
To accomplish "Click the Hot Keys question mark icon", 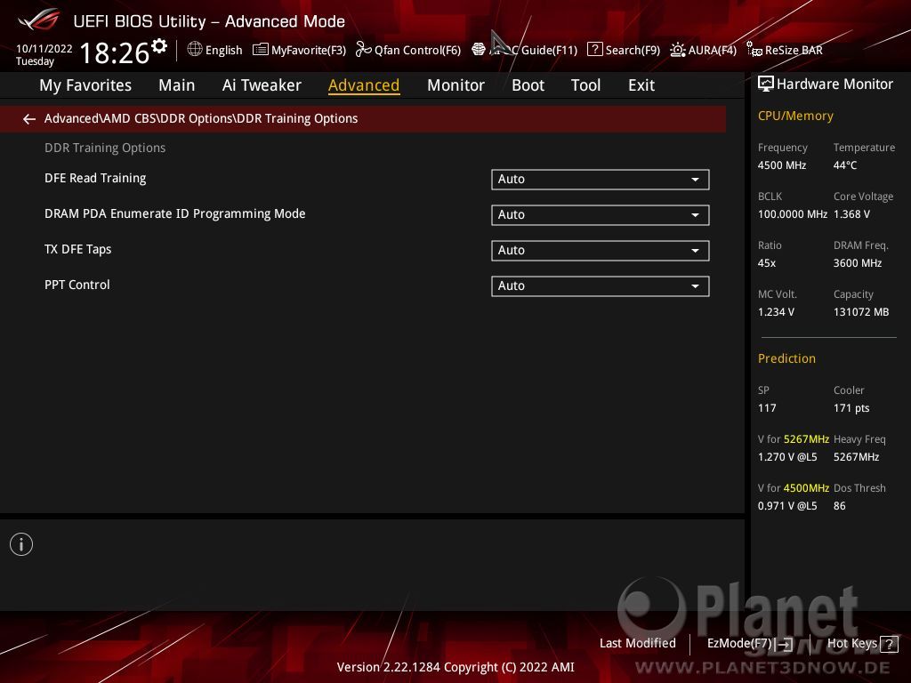I will (889, 644).
